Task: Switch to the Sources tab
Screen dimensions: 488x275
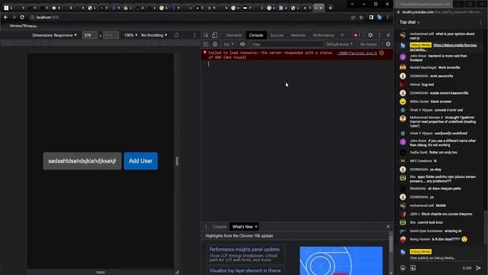Action: (x=277, y=35)
